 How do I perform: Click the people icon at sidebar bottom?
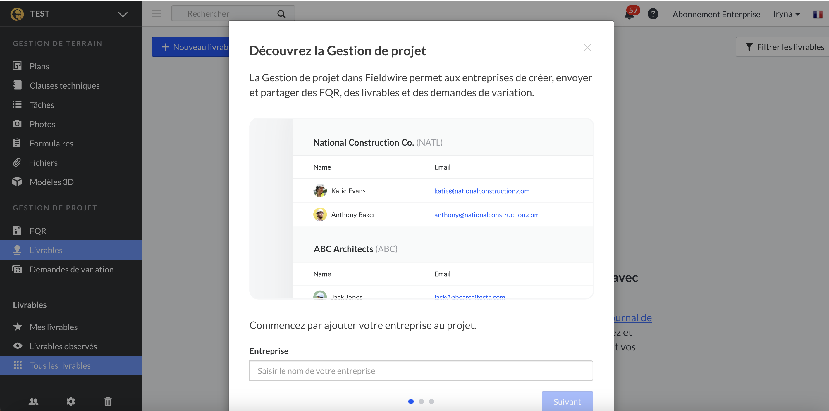pyautogui.click(x=33, y=402)
